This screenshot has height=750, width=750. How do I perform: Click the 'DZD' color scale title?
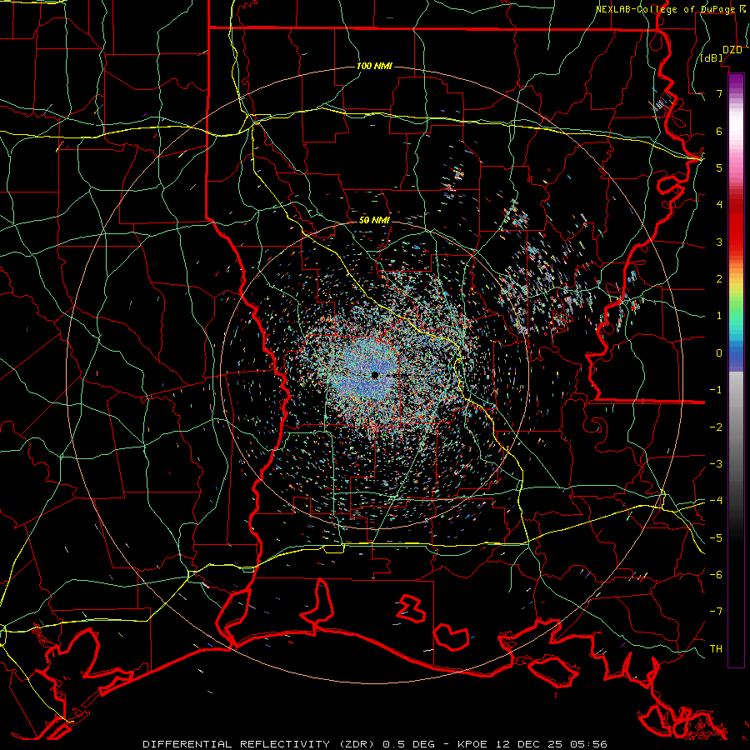pyautogui.click(x=732, y=49)
